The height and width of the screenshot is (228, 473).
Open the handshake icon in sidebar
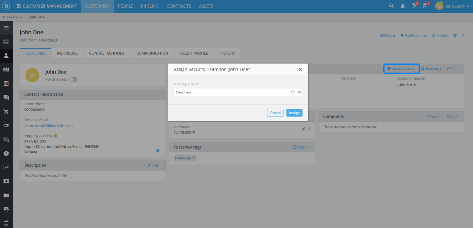pyautogui.click(x=6, y=125)
